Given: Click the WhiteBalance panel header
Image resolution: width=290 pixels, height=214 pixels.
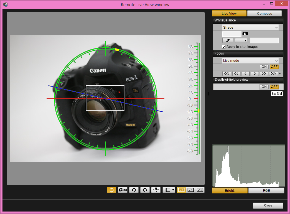Looking at the screenshot, I should [x=248, y=20].
